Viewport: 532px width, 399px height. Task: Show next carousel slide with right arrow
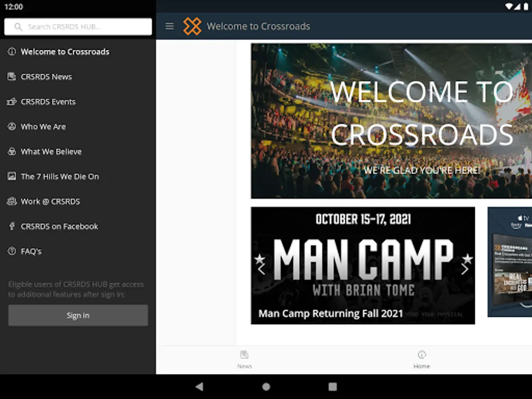pyautogui.click(x=465, y=269)
